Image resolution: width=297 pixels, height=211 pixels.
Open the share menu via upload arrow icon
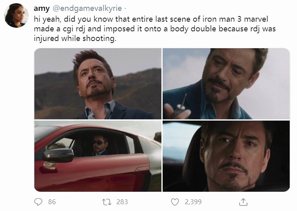click(243, 202)
